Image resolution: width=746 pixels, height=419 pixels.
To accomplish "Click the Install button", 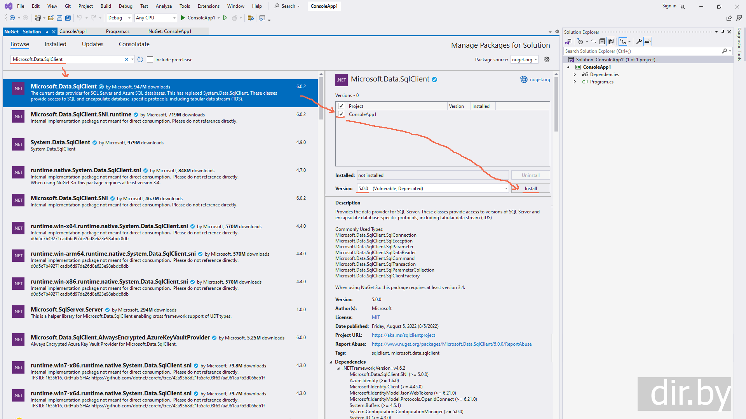I will click(530, 189).
